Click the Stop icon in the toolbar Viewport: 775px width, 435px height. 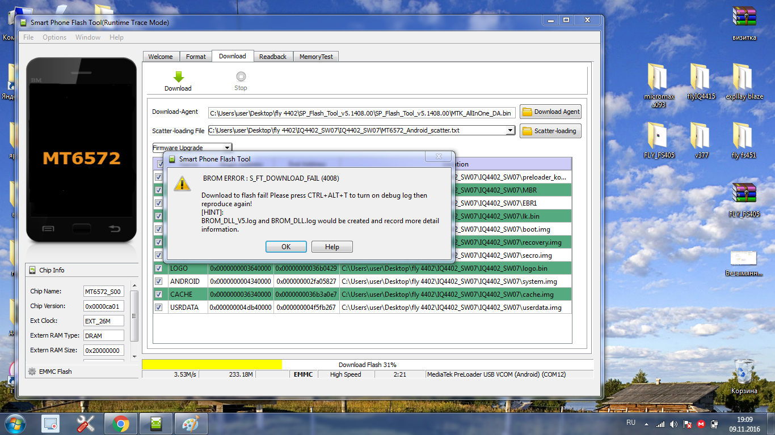point(241,76)
